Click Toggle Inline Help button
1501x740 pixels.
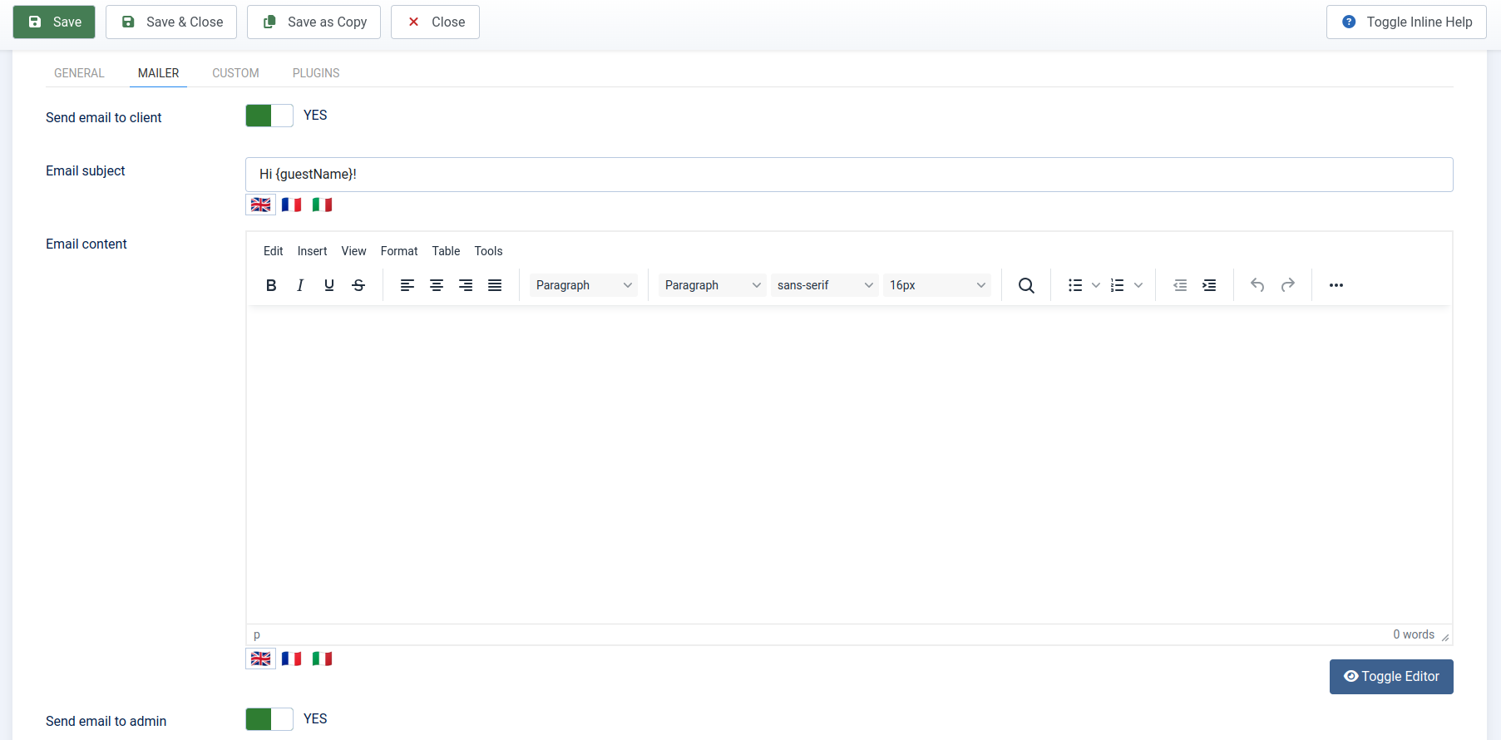pyautogui.click(x=1406, y=22)
